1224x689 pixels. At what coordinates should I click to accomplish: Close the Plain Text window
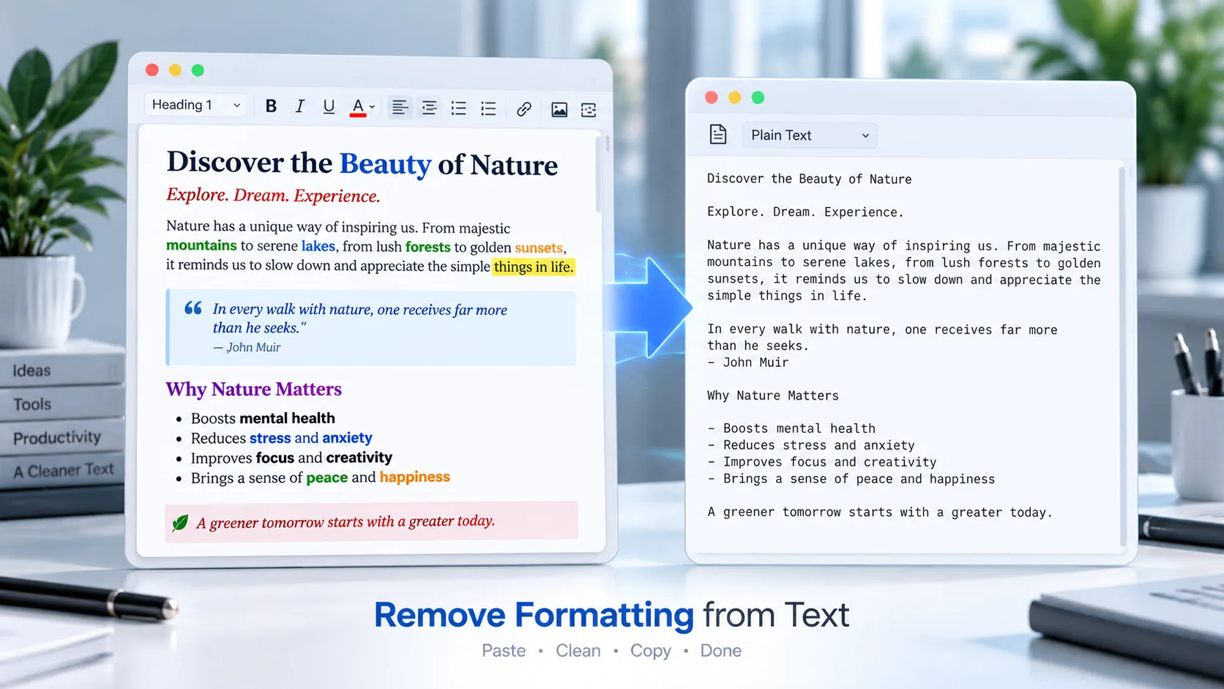(x=712, y=97)
